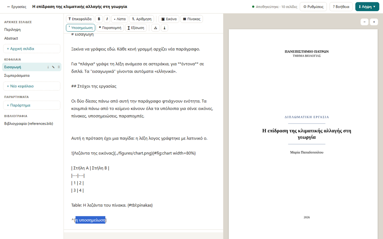Zoom out the preview with the minus button
The width and height of the screenshot is (383, 239).
click(x=364, y=22)
